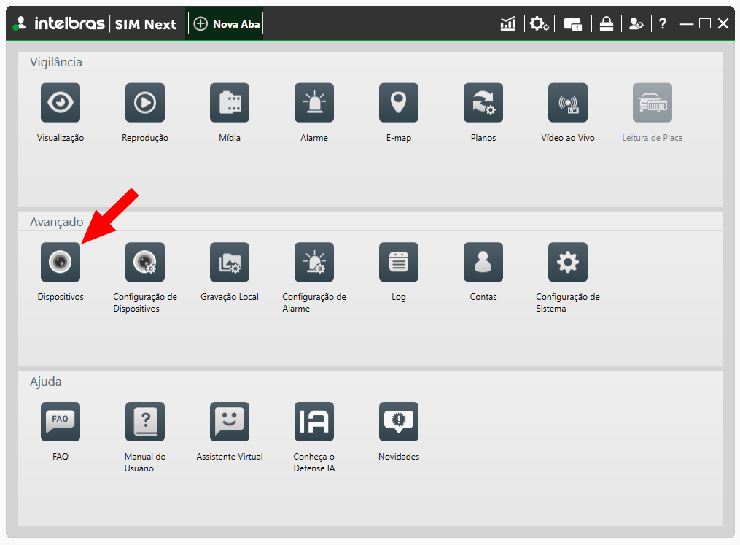Open Configuração de Sistema gear icon
Viewport: 740px width, 545px height.
coord(567,262)
